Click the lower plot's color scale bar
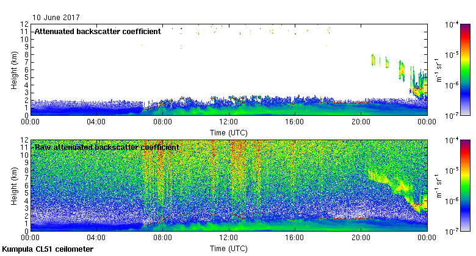The width and height of the screenshot is (476, 256). tap(465, 186)
